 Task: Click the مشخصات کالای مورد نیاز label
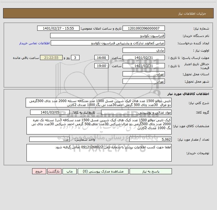point(191,126)
